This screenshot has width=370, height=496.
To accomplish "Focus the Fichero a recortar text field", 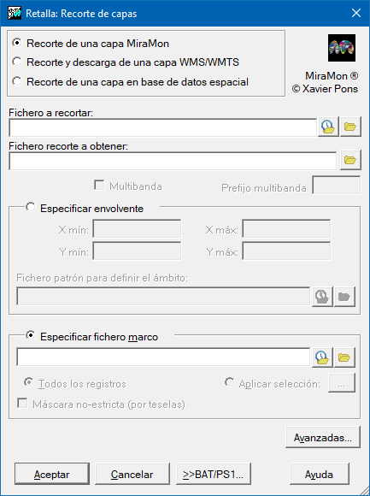I will click(x=162, y=127).
